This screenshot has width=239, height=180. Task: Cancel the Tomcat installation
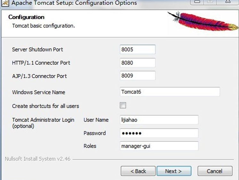(215, 171)
